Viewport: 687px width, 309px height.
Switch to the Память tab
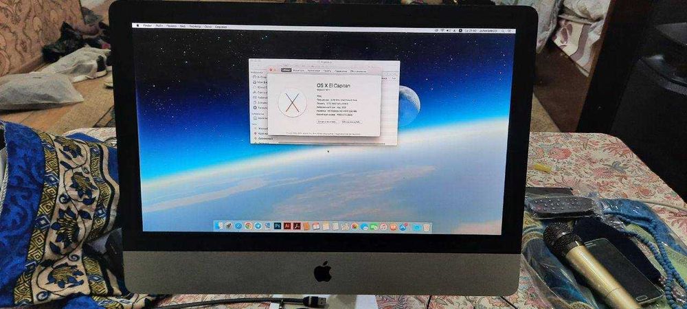(327, 71)
